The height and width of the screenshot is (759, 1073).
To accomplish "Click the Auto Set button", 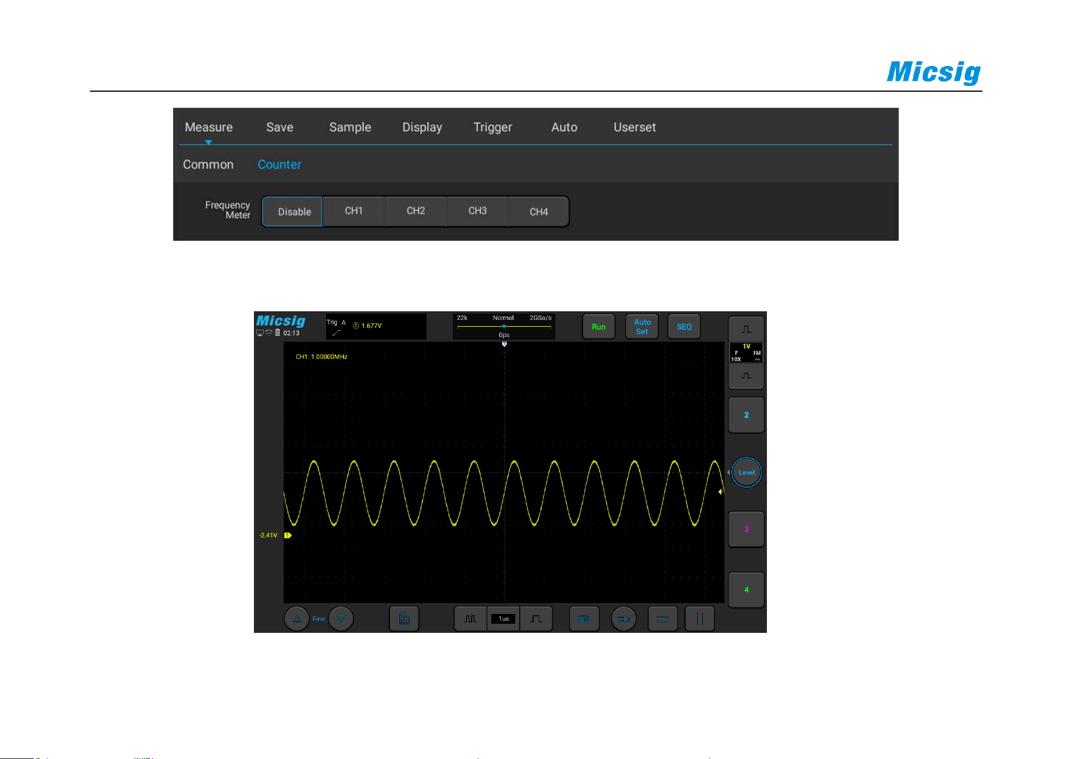I will click(642, 327).
